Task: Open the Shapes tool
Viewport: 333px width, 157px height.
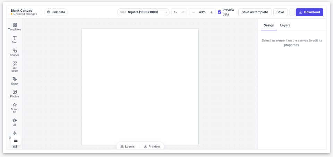Action: pos(15,52)
